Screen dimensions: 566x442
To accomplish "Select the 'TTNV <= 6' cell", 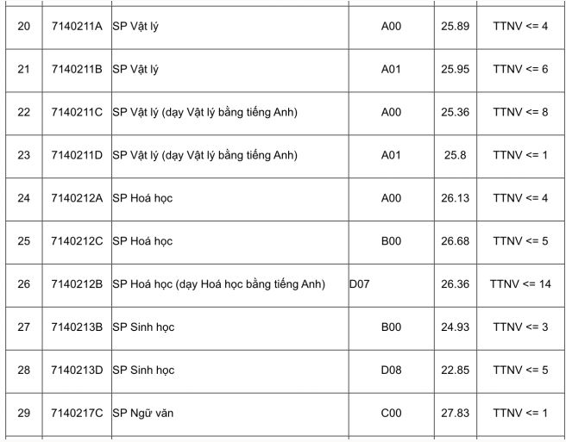I will point(520,69).
